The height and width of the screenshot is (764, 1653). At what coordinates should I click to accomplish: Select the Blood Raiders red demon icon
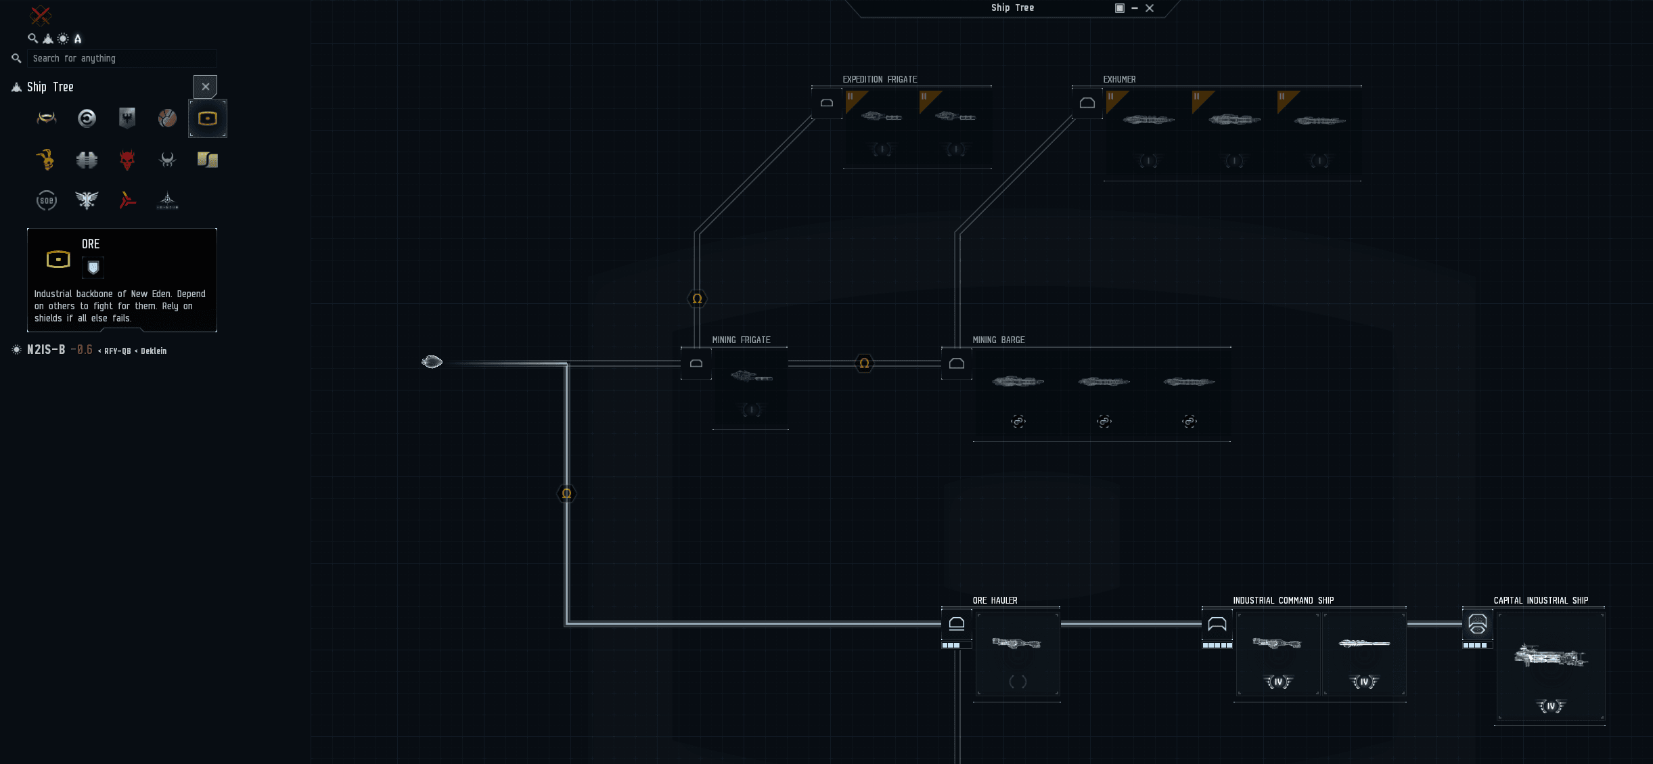coord(127,160)
